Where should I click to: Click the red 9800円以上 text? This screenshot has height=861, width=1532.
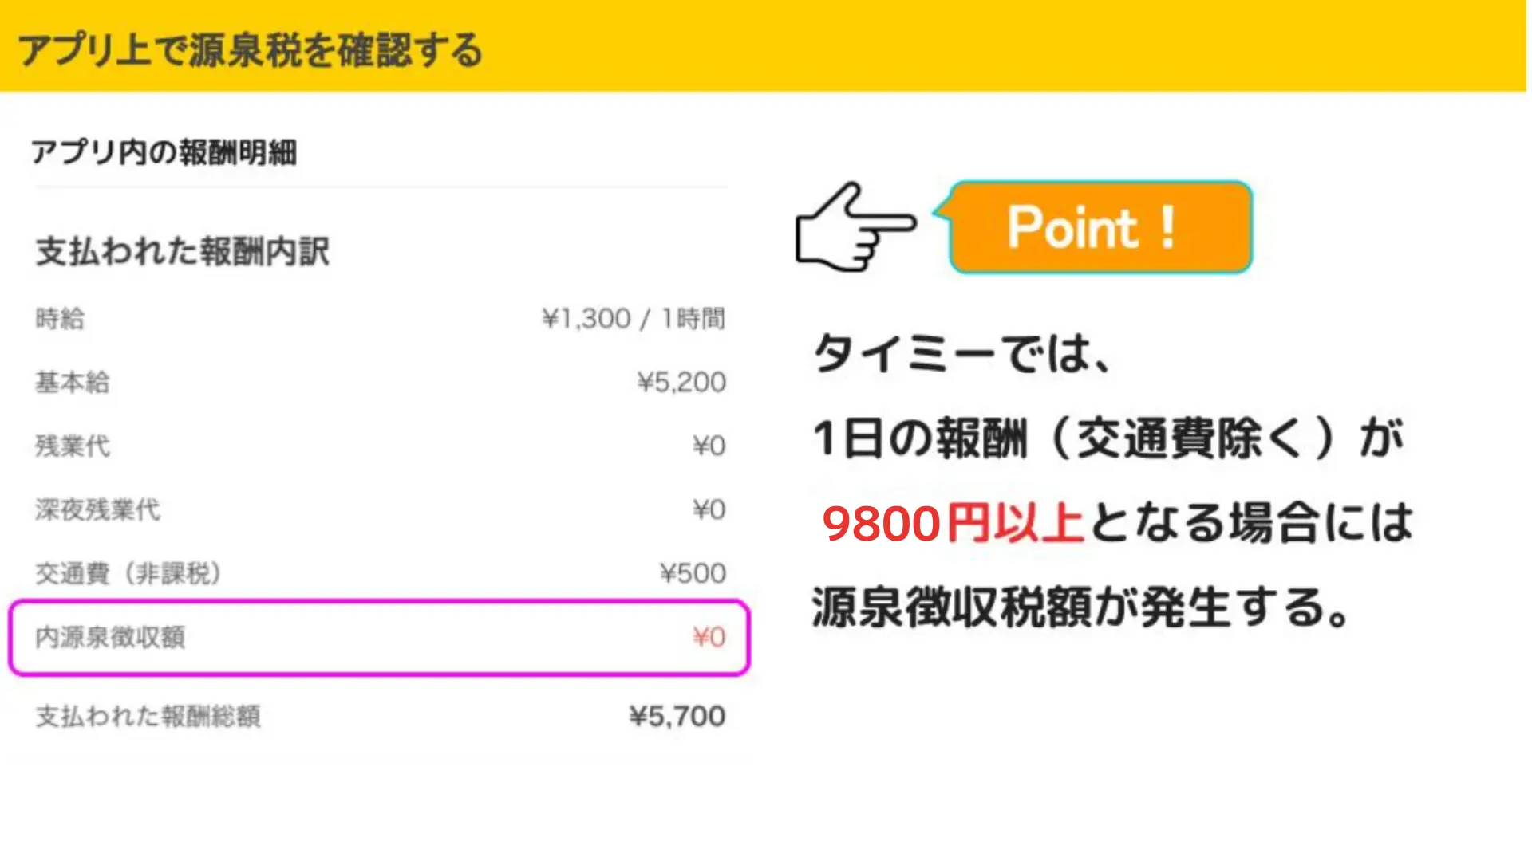(952, 524)
